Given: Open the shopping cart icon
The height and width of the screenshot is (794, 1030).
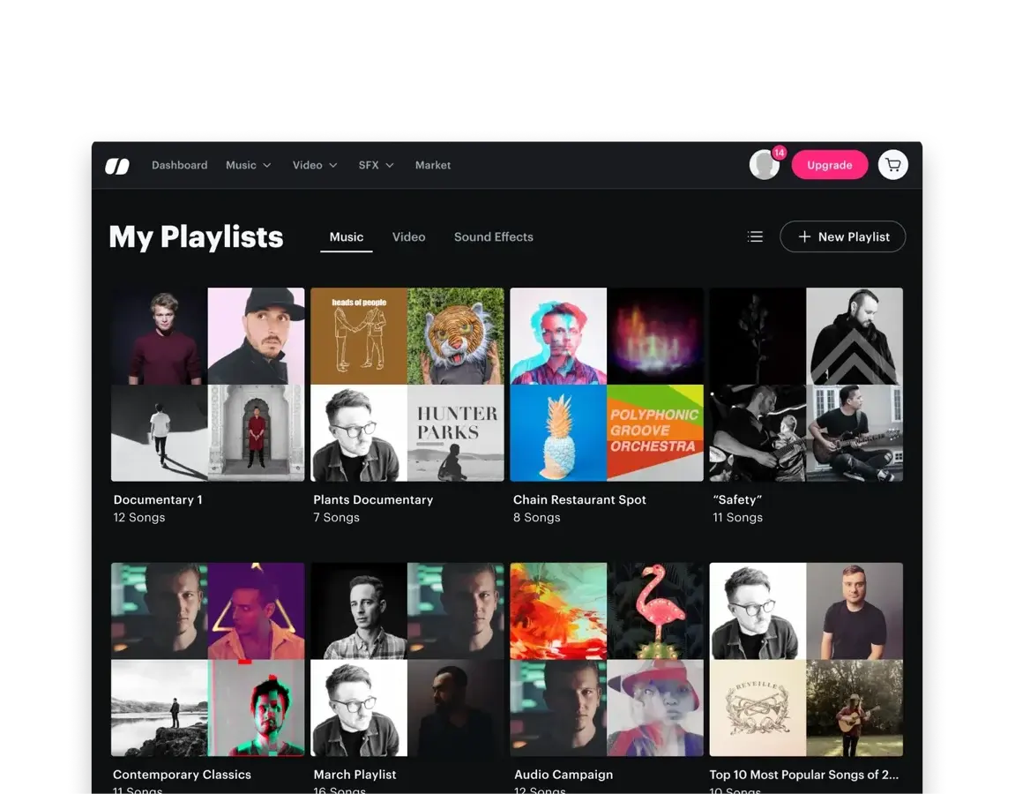Looking at the screenshot, I should coord(892,165).
